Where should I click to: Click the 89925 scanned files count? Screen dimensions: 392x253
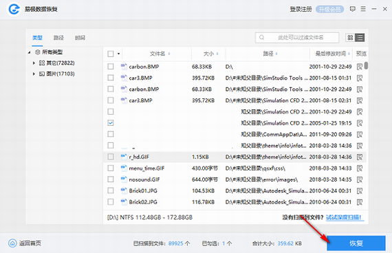(176, 243)
